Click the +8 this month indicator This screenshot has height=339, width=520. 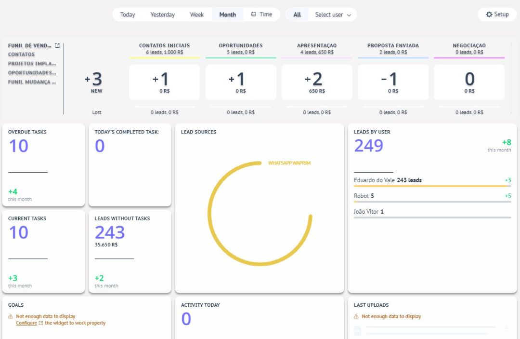[499, 146]
